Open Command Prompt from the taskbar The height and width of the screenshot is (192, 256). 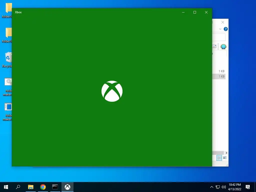tap(55, 187)
